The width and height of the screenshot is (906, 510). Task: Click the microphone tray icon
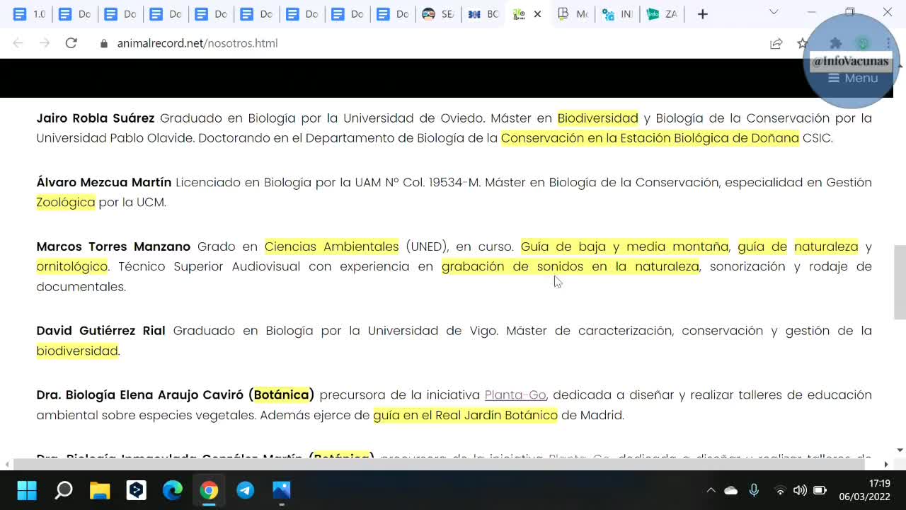point(754,490)
